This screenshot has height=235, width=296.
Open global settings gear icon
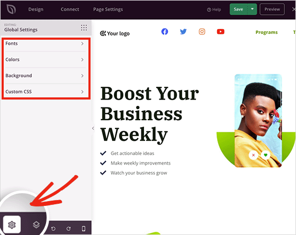[12, 224]
